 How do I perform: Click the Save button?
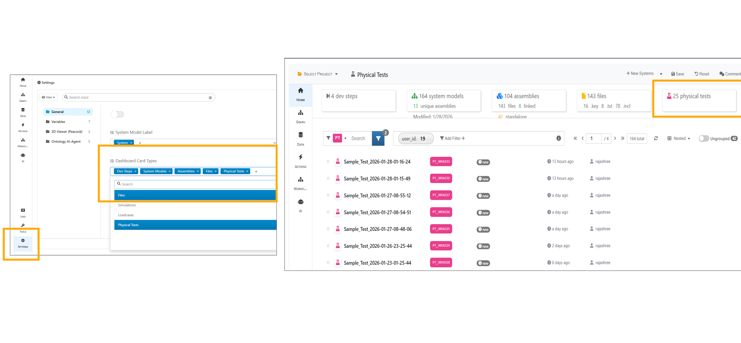click(678, 74)
